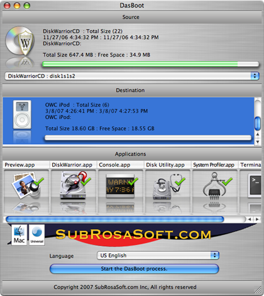The width and height of the screenshot is (264, 296).
Task: Click the OWC iPod usage bar
Action: 148,138
